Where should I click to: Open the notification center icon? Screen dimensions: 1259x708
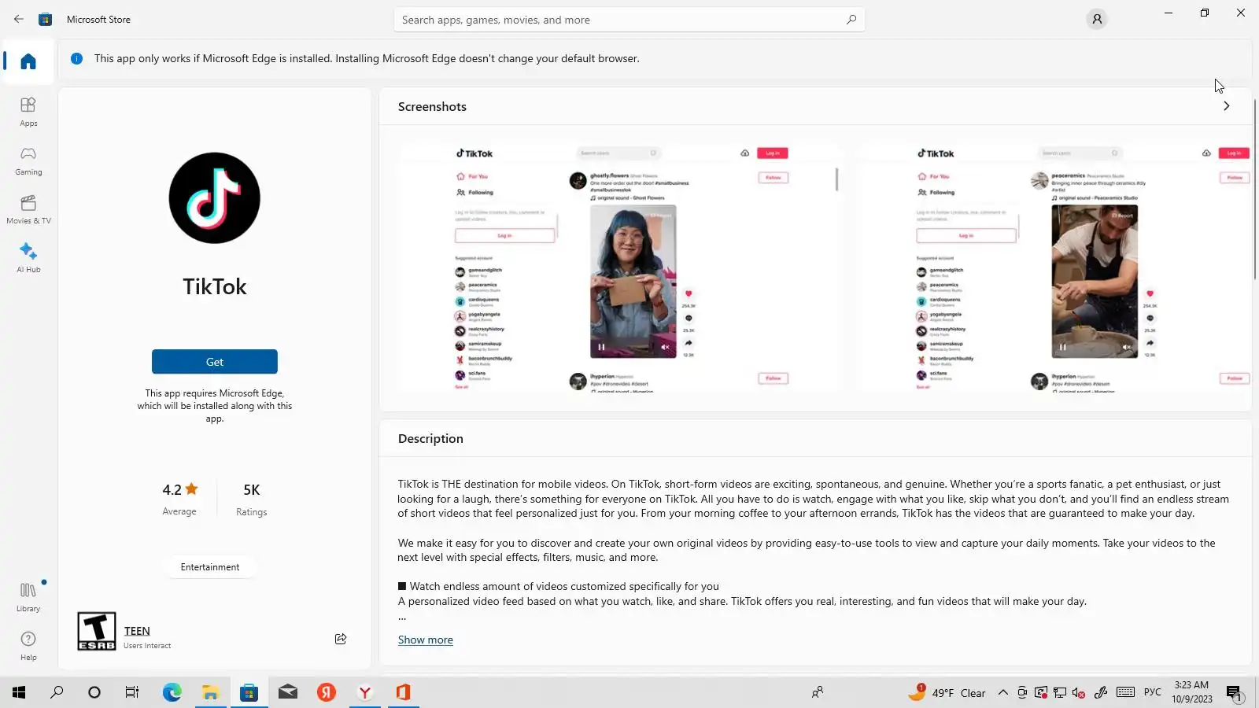pos(1235,693)
